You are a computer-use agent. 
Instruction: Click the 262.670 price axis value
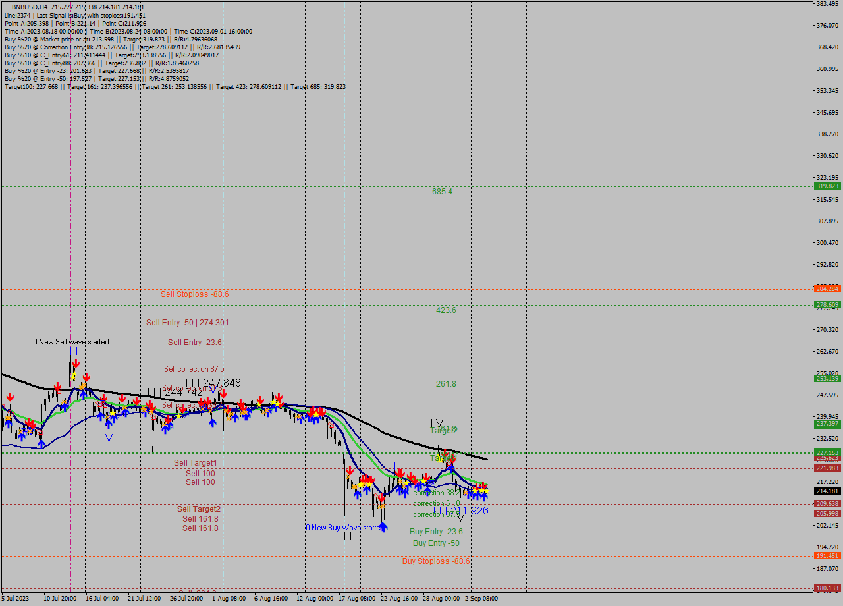(x=827, y=352)
